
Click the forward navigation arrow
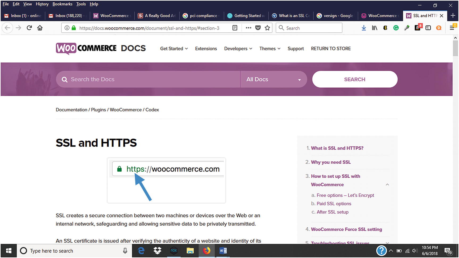(x=18, y=28)
